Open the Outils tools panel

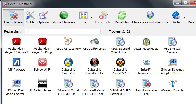coord(30,18)
